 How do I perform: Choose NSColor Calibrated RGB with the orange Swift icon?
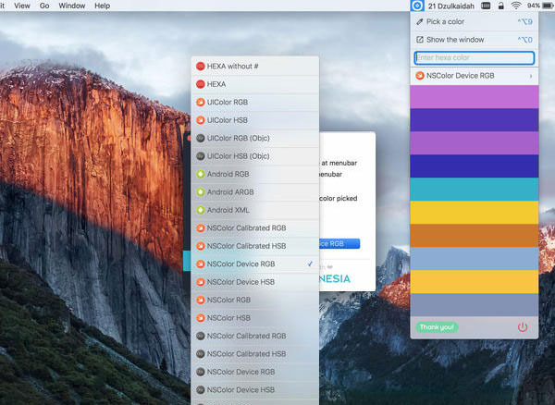[255, 228]
